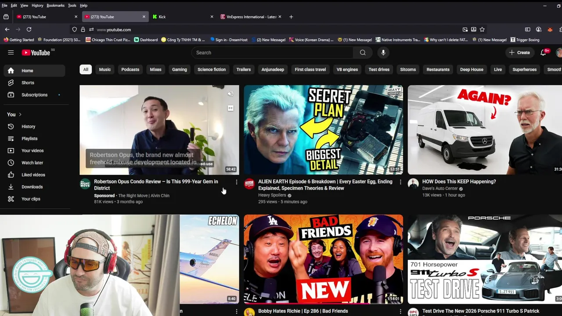
Task: Open the Robertson Opus Condo Review title
Action: (x=156, y=185)
